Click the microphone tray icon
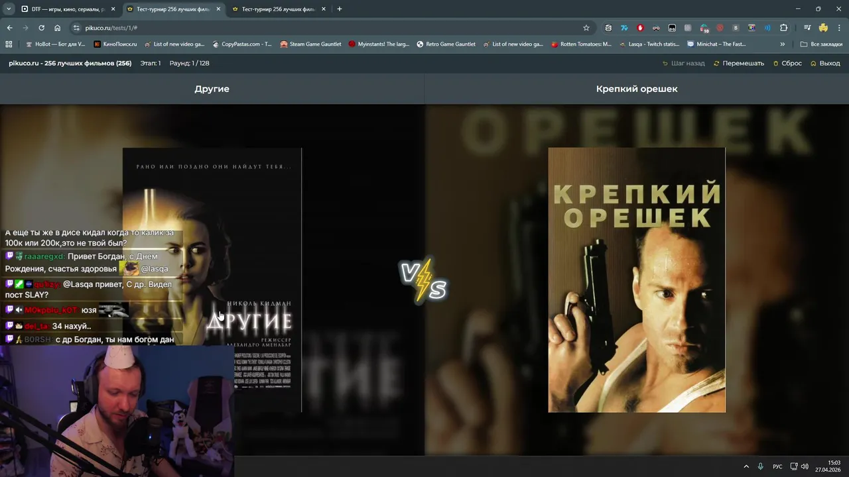 [x=761, y=466]
